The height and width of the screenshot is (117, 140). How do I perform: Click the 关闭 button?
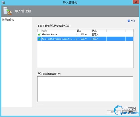[x=129, y=112]
